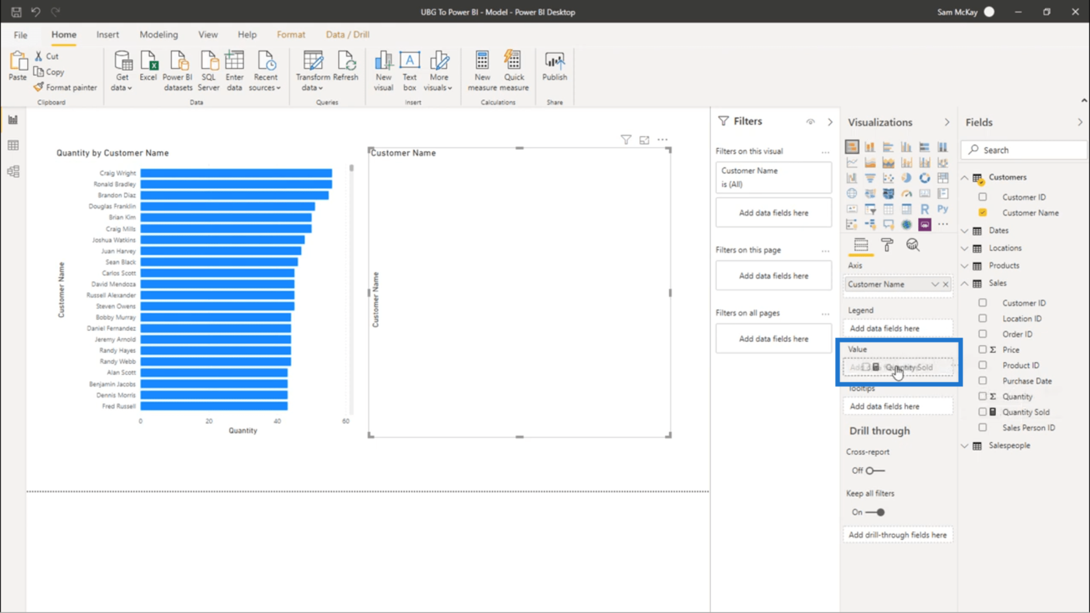The image size is (1090, 613).
Task: Insert a Text box from ribbon
Action: (x=409, y=71)
